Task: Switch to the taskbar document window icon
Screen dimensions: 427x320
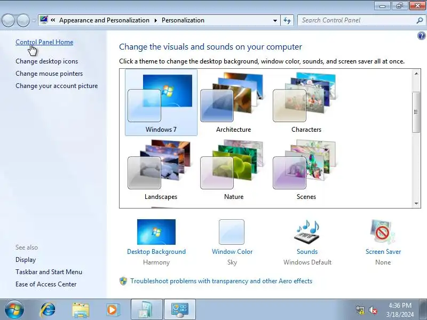Action: pos(147,310)
